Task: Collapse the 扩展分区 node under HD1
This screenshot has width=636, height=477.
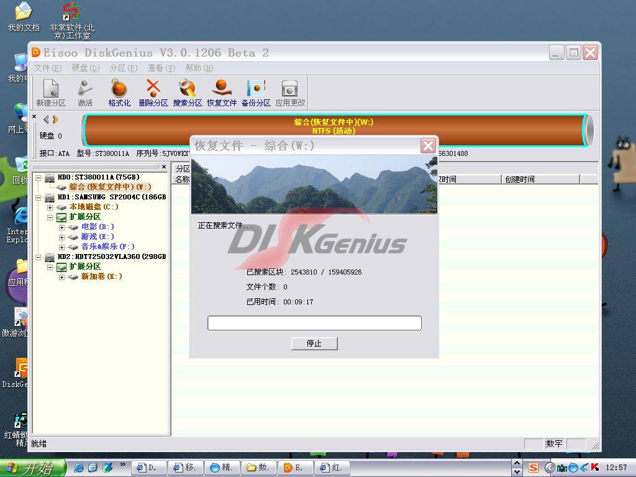Action: click(x=50, y=217)
